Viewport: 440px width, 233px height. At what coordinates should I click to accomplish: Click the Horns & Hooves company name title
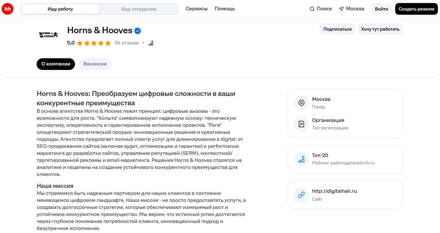point(100,30)
